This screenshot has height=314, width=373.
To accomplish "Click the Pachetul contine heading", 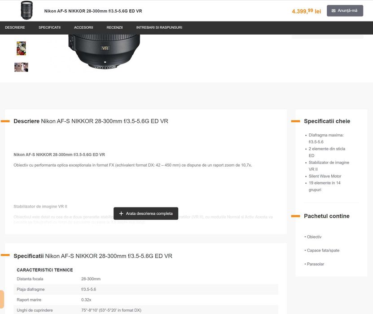I will [327, 216].
